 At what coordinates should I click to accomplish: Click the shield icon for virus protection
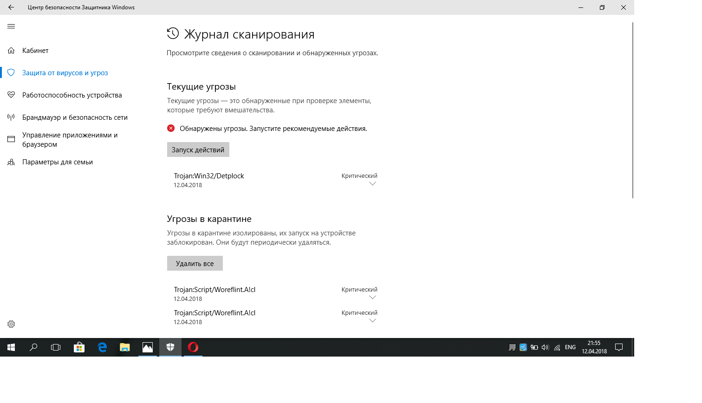coord(11,73)
